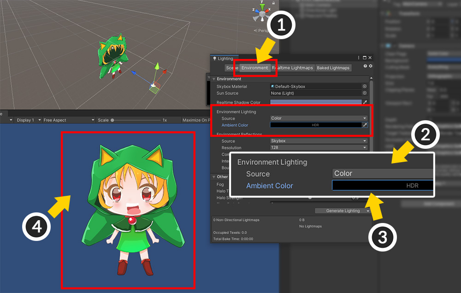This screenshot has height=293, width=461.
Task: Select the green hooded character in Scene view
Action: click(112, 56)
